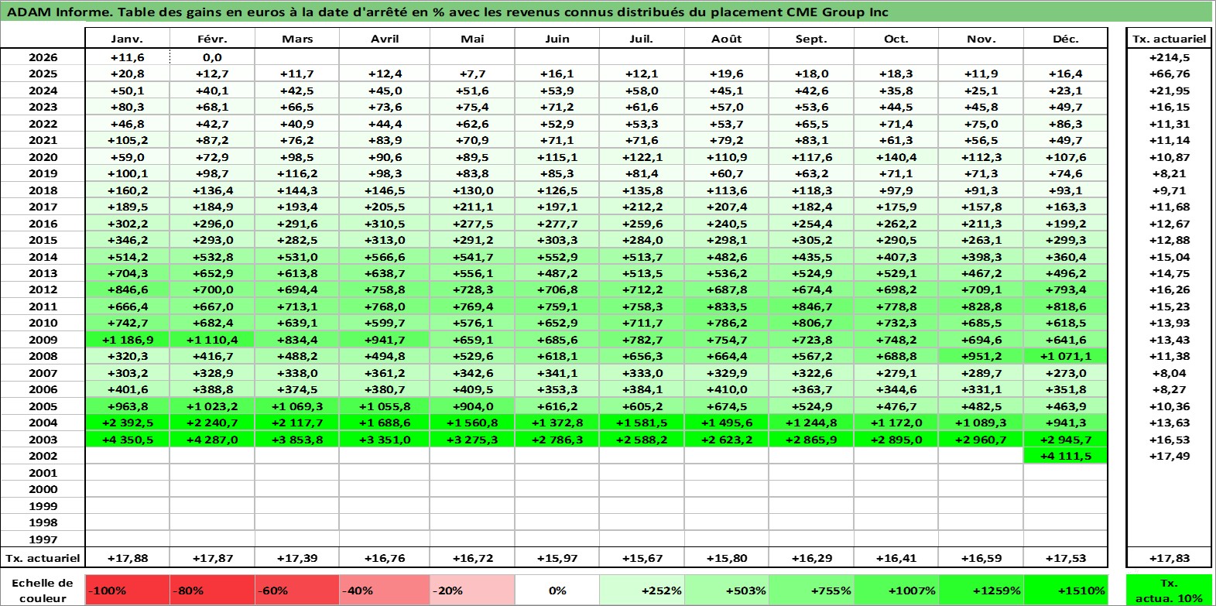Image resolution: width=1216 pixels, height=606 pixels.
Task: Click cell '+2 960,7' in 2003 row
Action: (x=981, y=440)
